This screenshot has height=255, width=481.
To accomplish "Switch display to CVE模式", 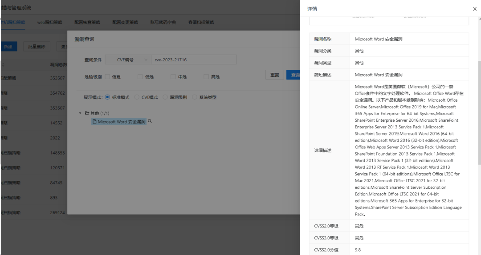I will click(x=137, y=97).
